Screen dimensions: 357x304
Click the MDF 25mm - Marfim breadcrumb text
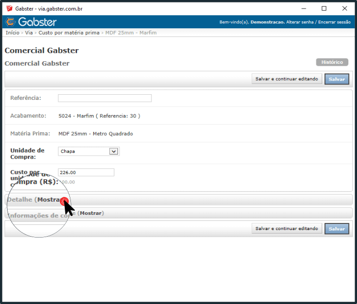pyautogui.click(x=131, y=32)
